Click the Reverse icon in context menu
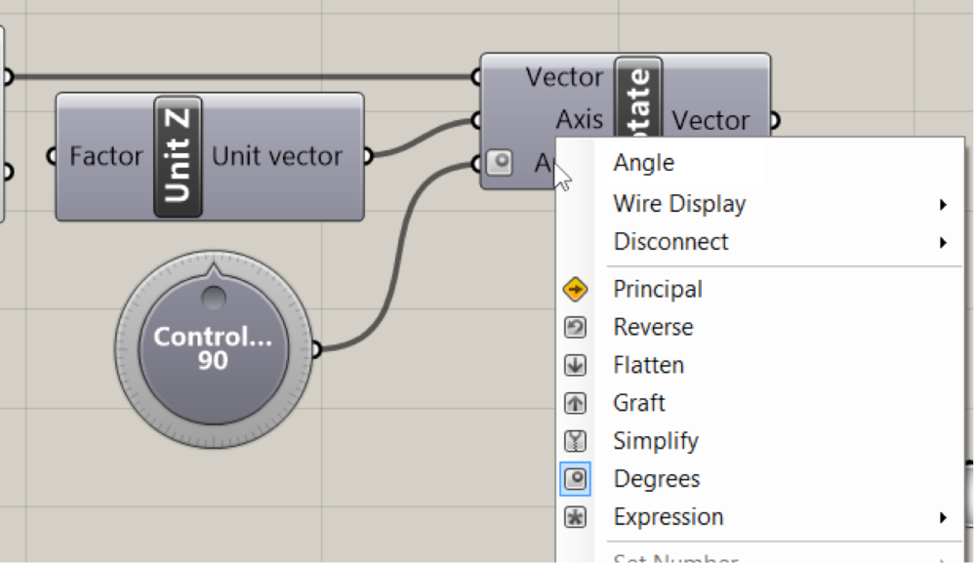 [x=575, y=327]
